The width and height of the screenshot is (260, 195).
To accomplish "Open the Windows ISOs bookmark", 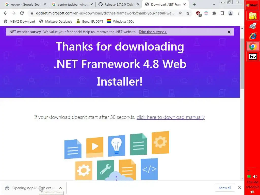I will pos(120,21).
